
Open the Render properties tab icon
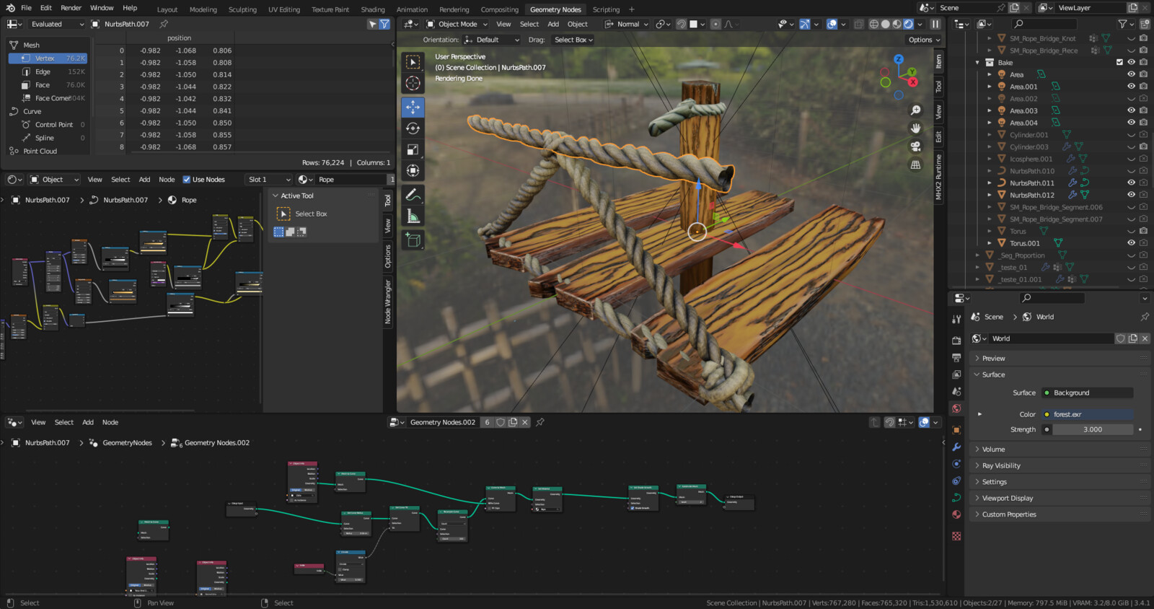(x=956, y=340)
